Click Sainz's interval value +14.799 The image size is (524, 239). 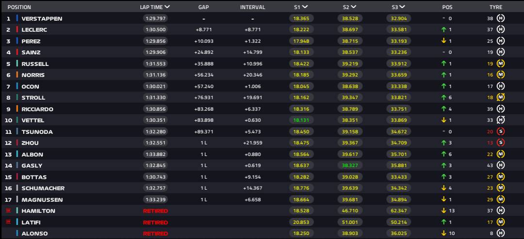tap(253, 52)
